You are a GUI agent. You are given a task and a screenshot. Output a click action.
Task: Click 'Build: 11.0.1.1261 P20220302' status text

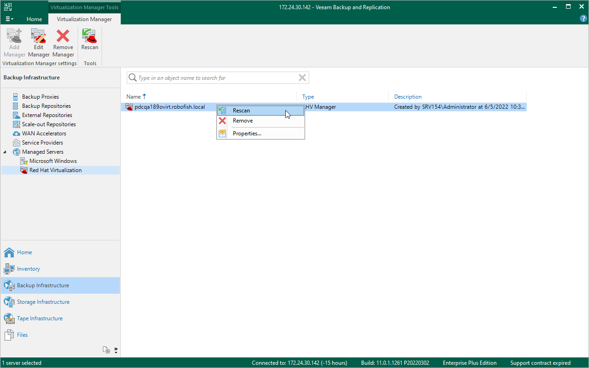pyautogui.click(x=395, y=363)
